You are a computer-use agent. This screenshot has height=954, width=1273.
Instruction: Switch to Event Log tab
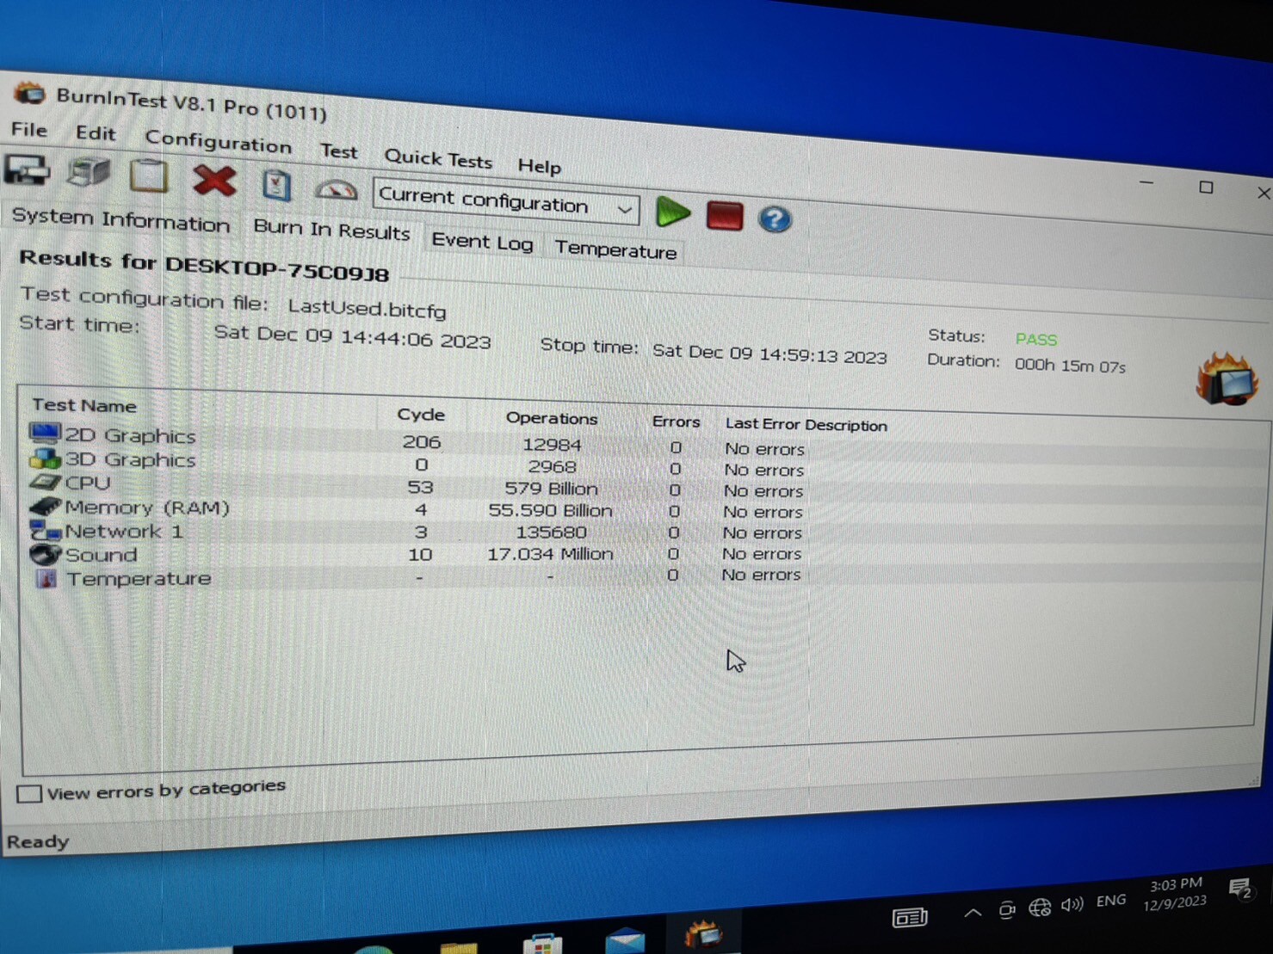[482, 242]
